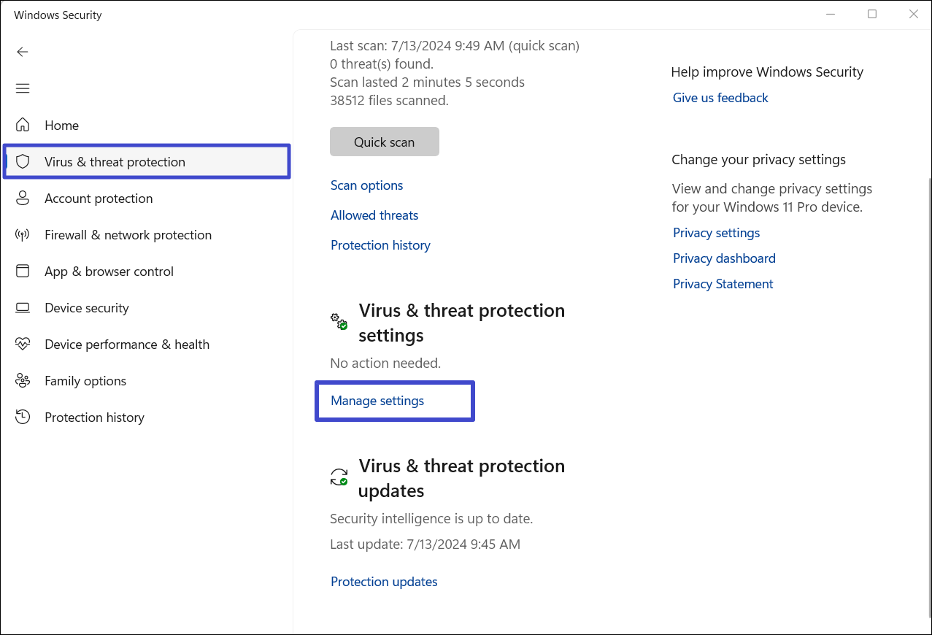Click the Device security laptop icon

(x=23, y=308)
